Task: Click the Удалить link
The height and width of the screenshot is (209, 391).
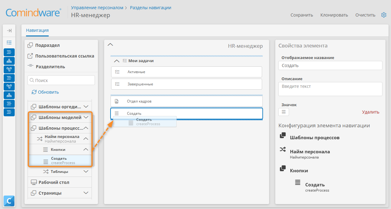Action: pyautogui.click(x=370, y=112)
